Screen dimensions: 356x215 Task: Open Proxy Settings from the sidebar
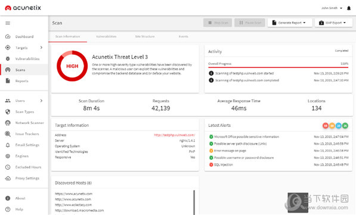pos(27,178)
